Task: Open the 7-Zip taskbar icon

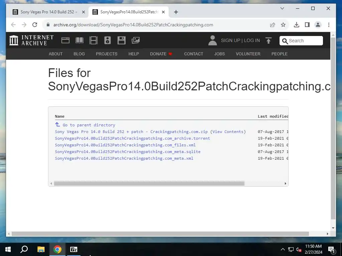Action: (74, 249)
